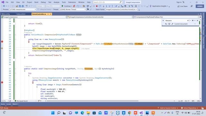The width and height of the screenshot is (206, 116).
Task: Open the Autos debug tab
Action: (3, 104)
